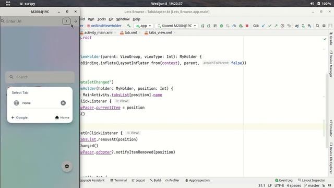The image size is (334, 188).
Task: Open the Layout Inspector
Action: click(312, 180)
